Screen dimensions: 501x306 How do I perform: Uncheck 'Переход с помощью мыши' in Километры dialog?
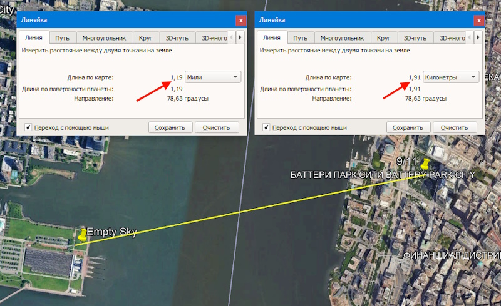point(267,127)
